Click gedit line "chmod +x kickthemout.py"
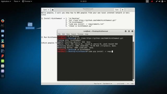The height and width of the screenshot is (94, 167). [x=80, y=26]
